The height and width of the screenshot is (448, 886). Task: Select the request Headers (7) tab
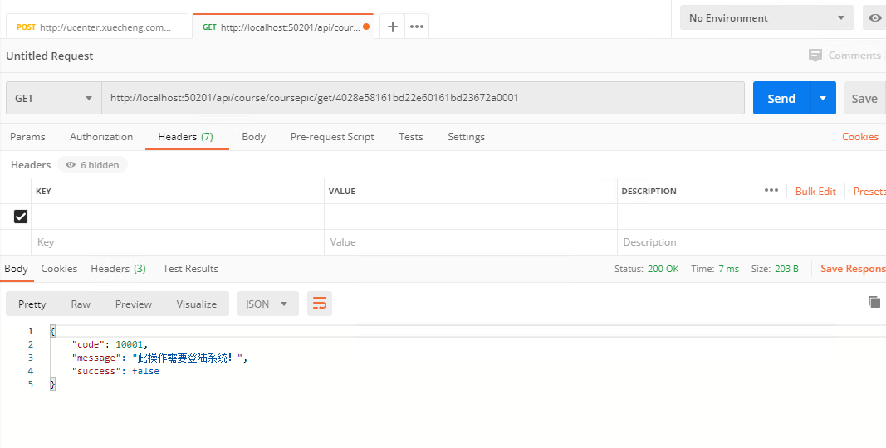pyautogui.click(x=185, y=137)
